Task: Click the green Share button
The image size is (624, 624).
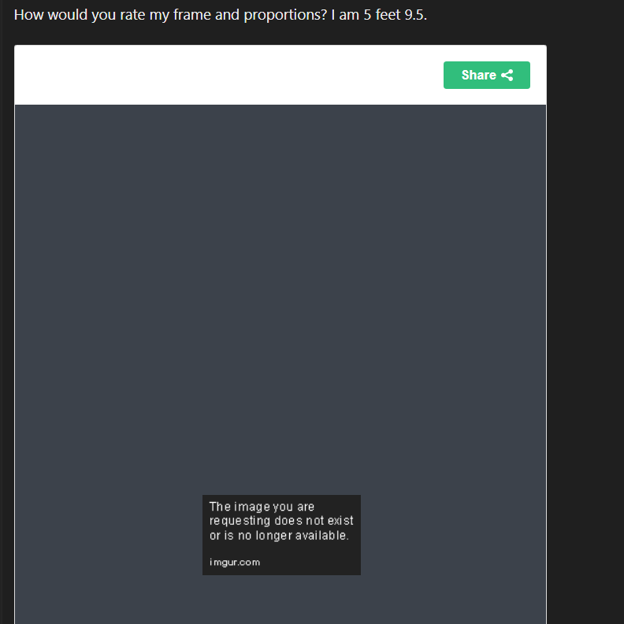Action: click(x=487, y=76)
